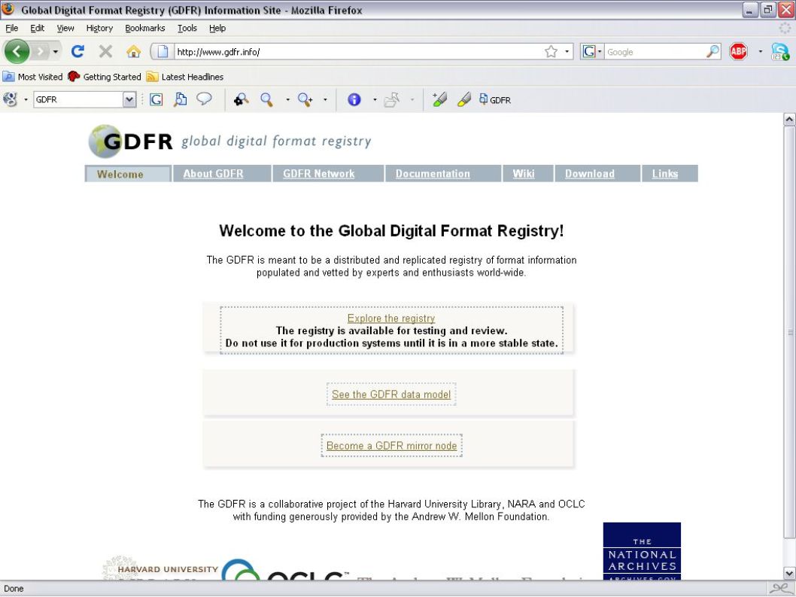
Task: Click the yellow highlighter icon
Action: (x=464, y=99)
